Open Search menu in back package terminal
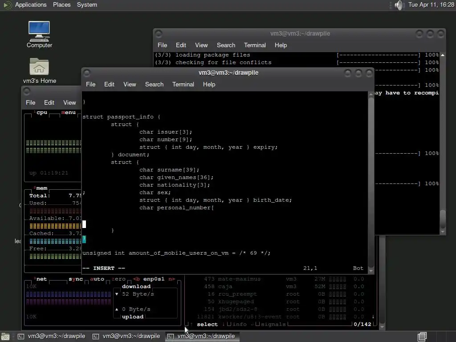The height and width of the screenshot is (342, 456). [x=226, y=45]
